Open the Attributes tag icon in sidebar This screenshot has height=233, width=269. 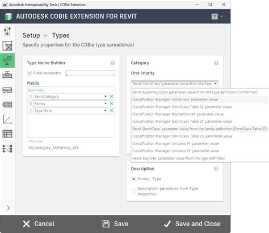7,105
